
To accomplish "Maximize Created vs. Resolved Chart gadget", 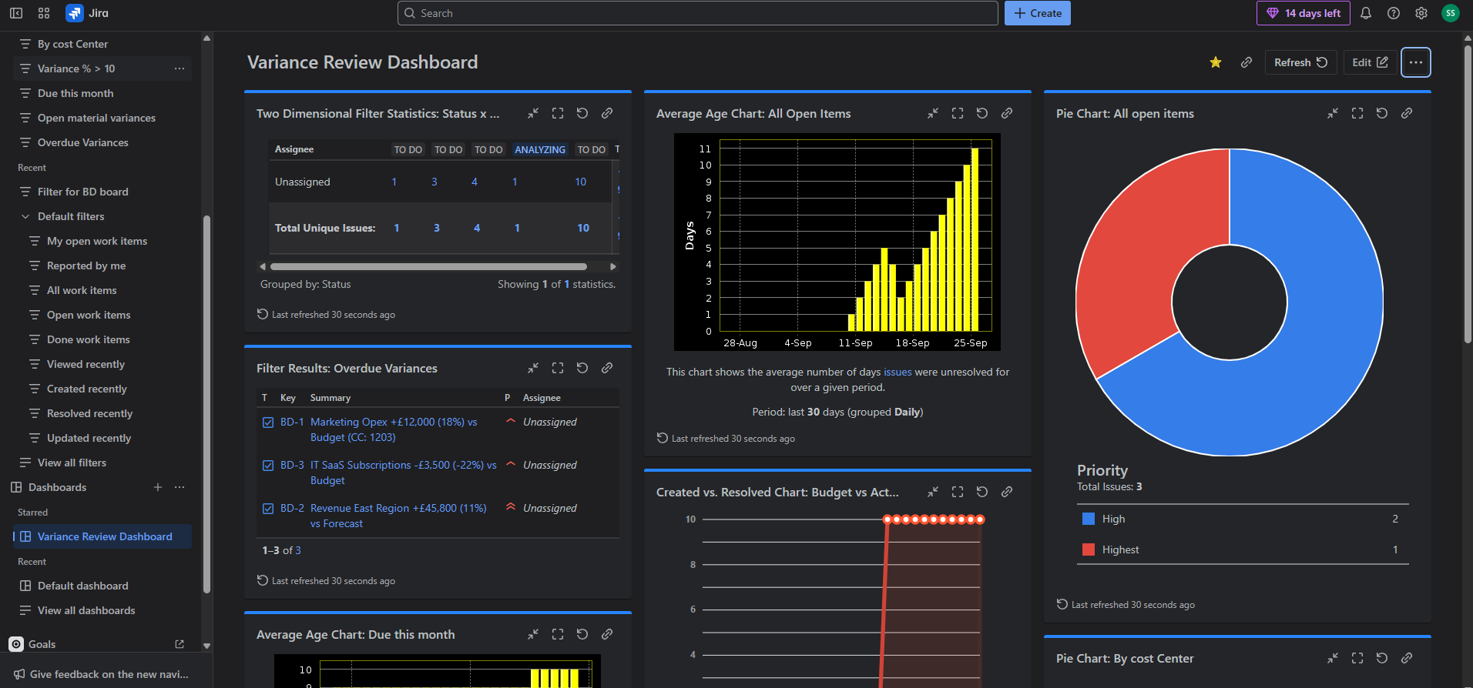I will [958, 492].
